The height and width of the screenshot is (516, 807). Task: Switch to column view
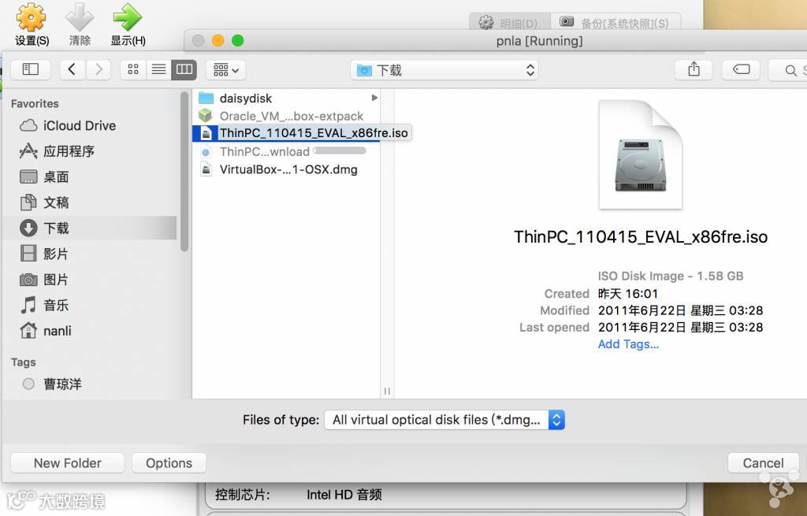(184, 69)
